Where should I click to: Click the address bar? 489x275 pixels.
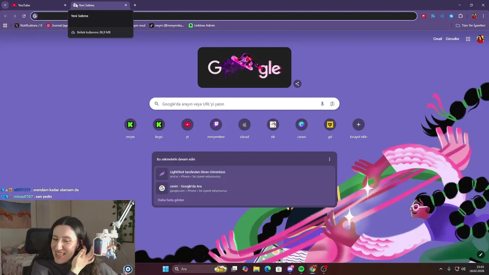[x=224, y=16]
